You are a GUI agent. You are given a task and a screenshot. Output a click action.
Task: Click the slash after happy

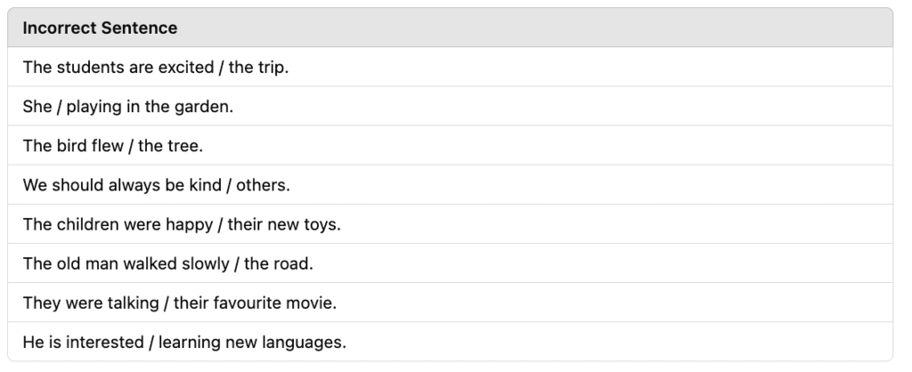tap(221, 224)
